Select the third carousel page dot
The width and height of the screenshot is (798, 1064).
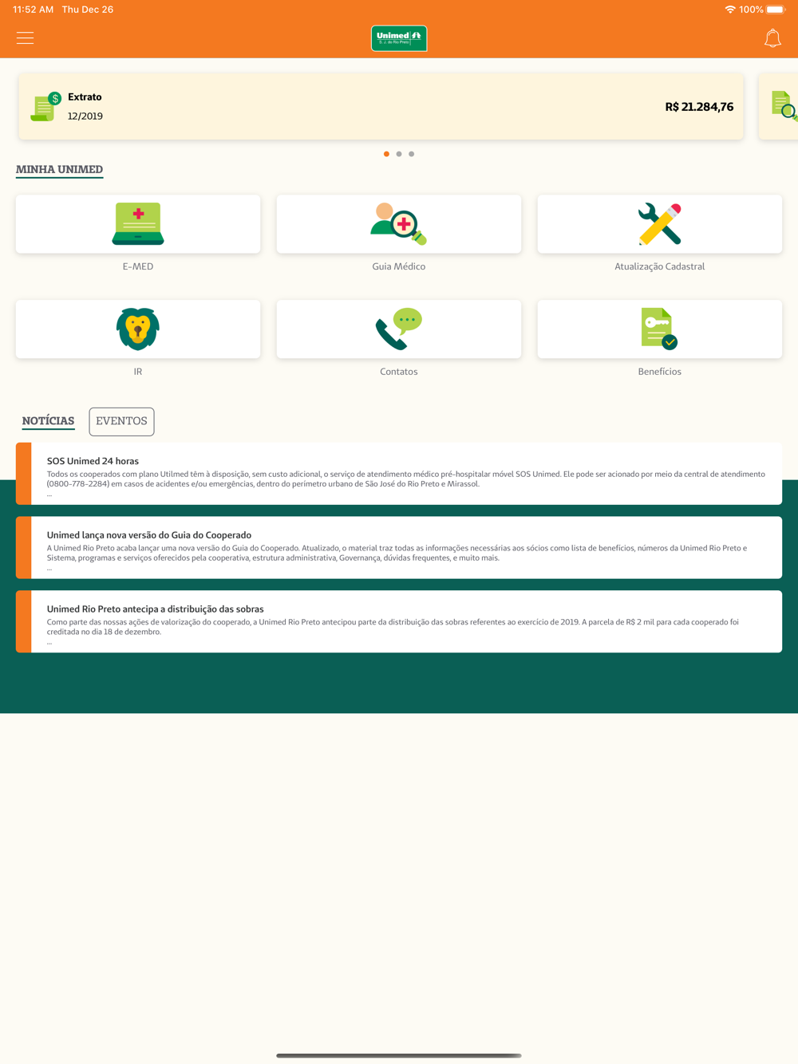point(412,154)
